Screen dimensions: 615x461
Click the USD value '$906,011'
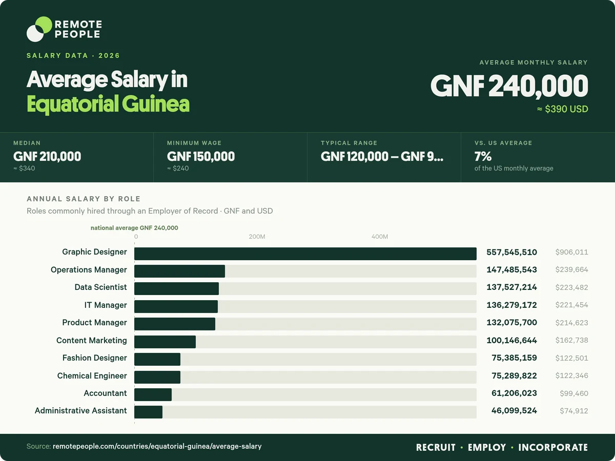572,252
